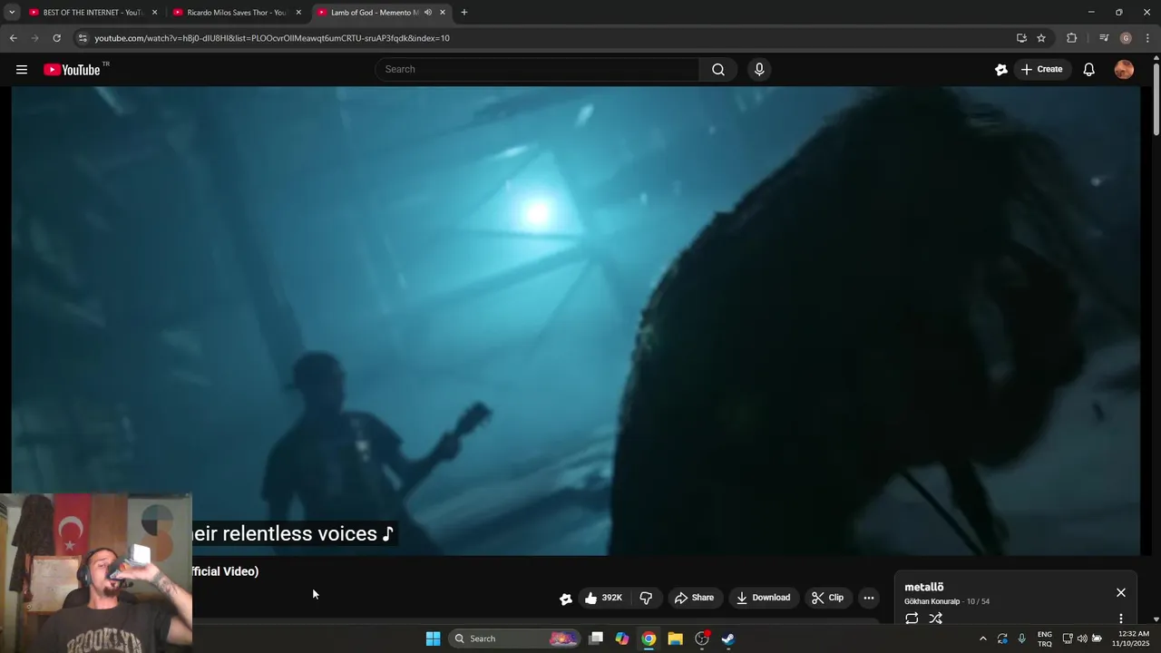Open Chrome extensions puzzle menu

pos(1072,38)
